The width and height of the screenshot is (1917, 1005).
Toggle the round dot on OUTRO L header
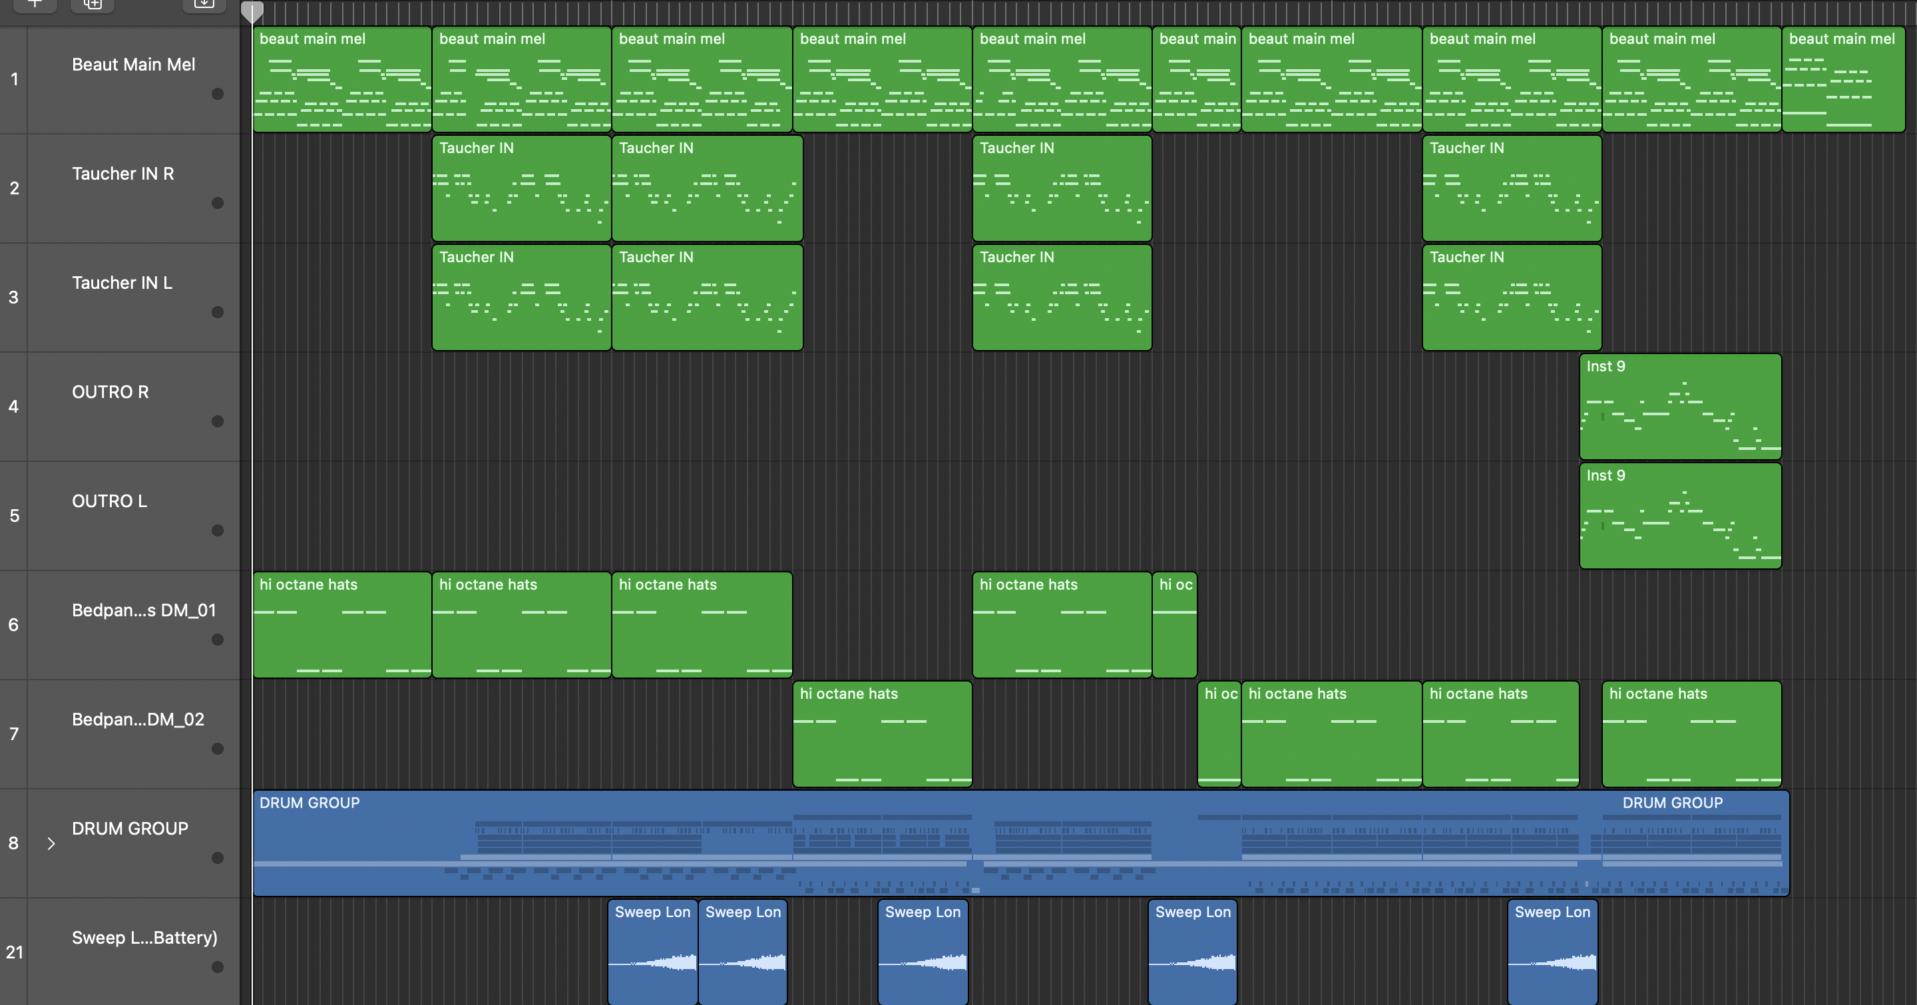coord(217,530)
